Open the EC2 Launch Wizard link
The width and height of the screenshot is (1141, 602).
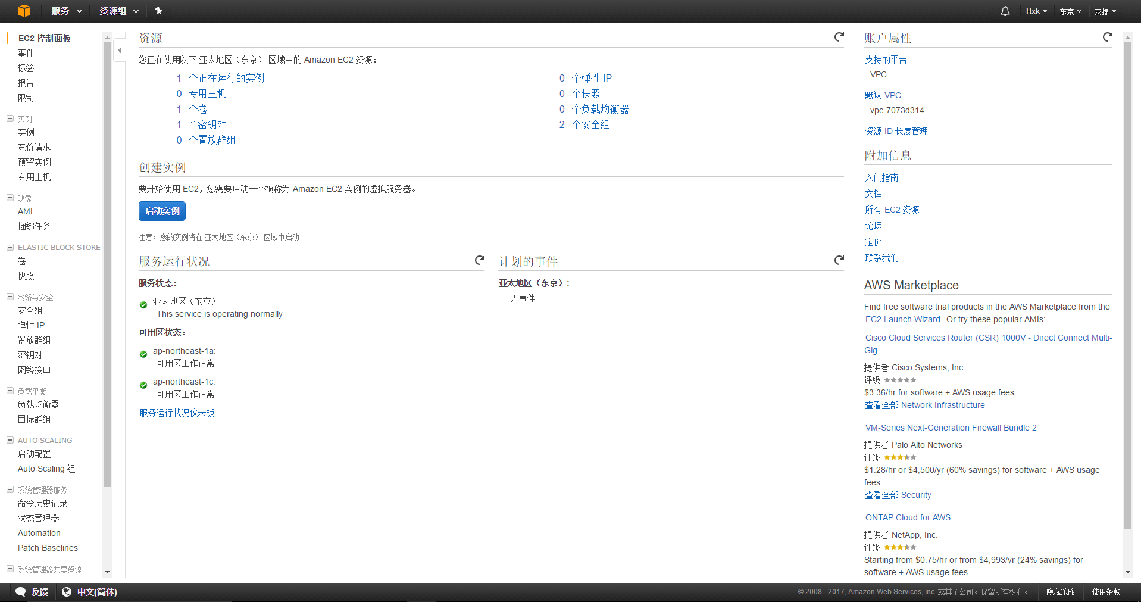[x=903, y=319]
